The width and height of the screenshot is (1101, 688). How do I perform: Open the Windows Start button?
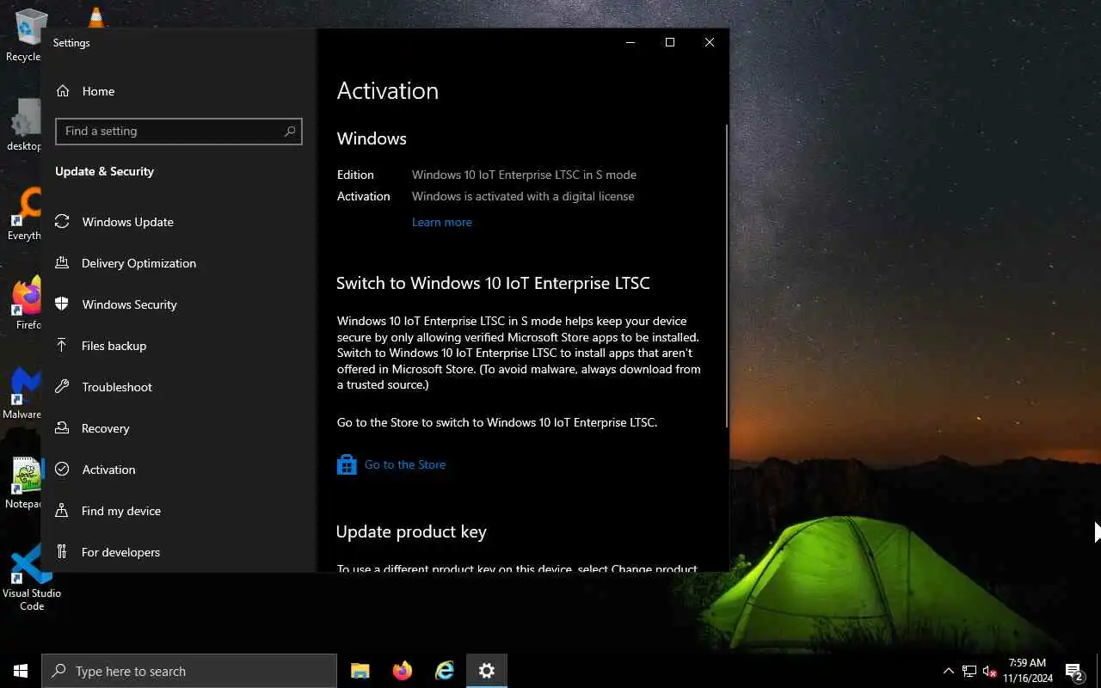[x=21, y=671]
